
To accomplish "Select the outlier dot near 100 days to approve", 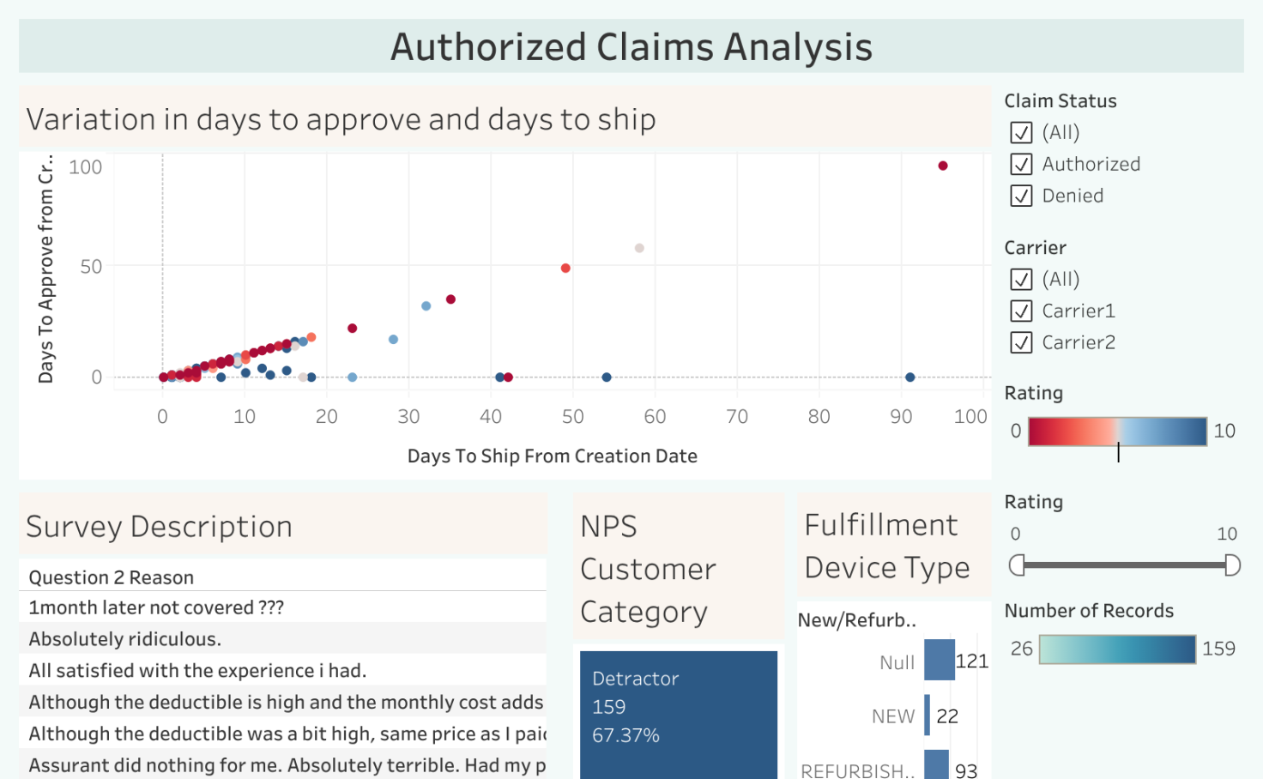I will [944, 166].
